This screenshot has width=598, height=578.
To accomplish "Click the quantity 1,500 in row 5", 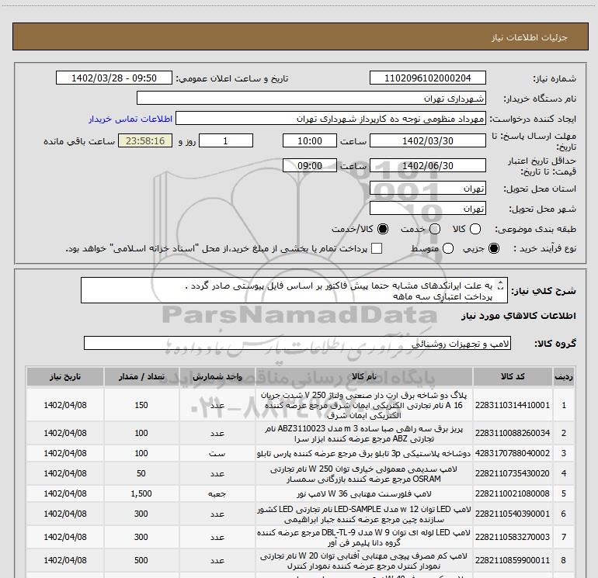I will point(141,493).
